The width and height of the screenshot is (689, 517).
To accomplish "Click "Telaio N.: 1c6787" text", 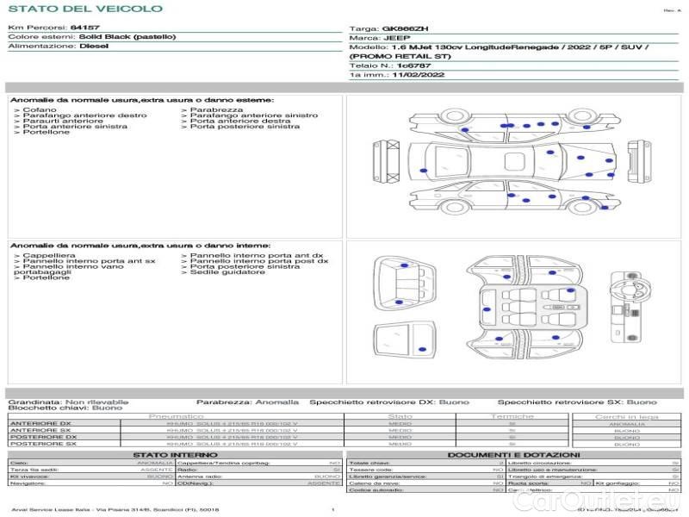I will 390,65.
